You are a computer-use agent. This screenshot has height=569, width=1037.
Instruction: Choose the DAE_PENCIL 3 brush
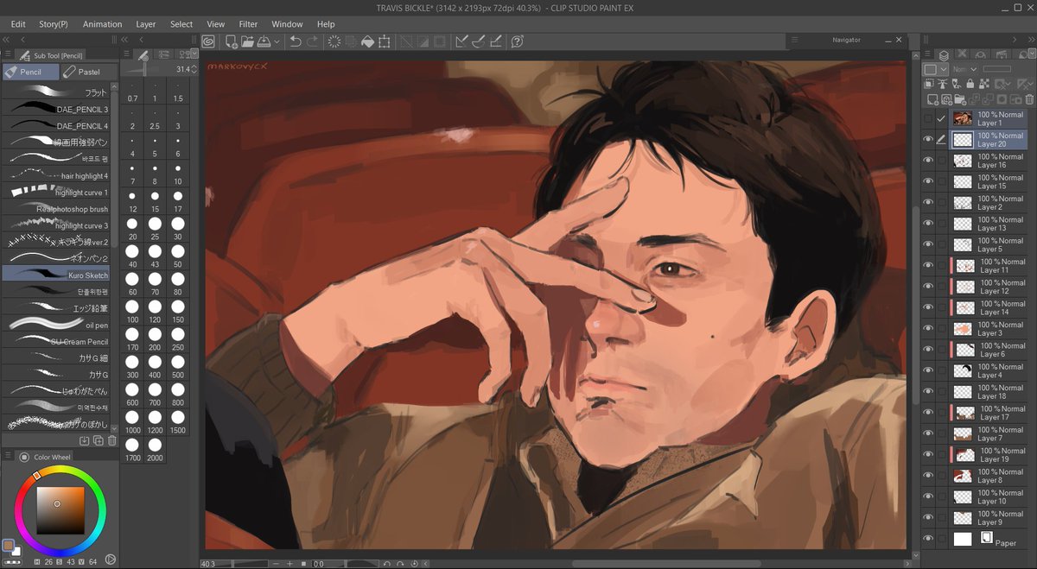tap(56, 109)
